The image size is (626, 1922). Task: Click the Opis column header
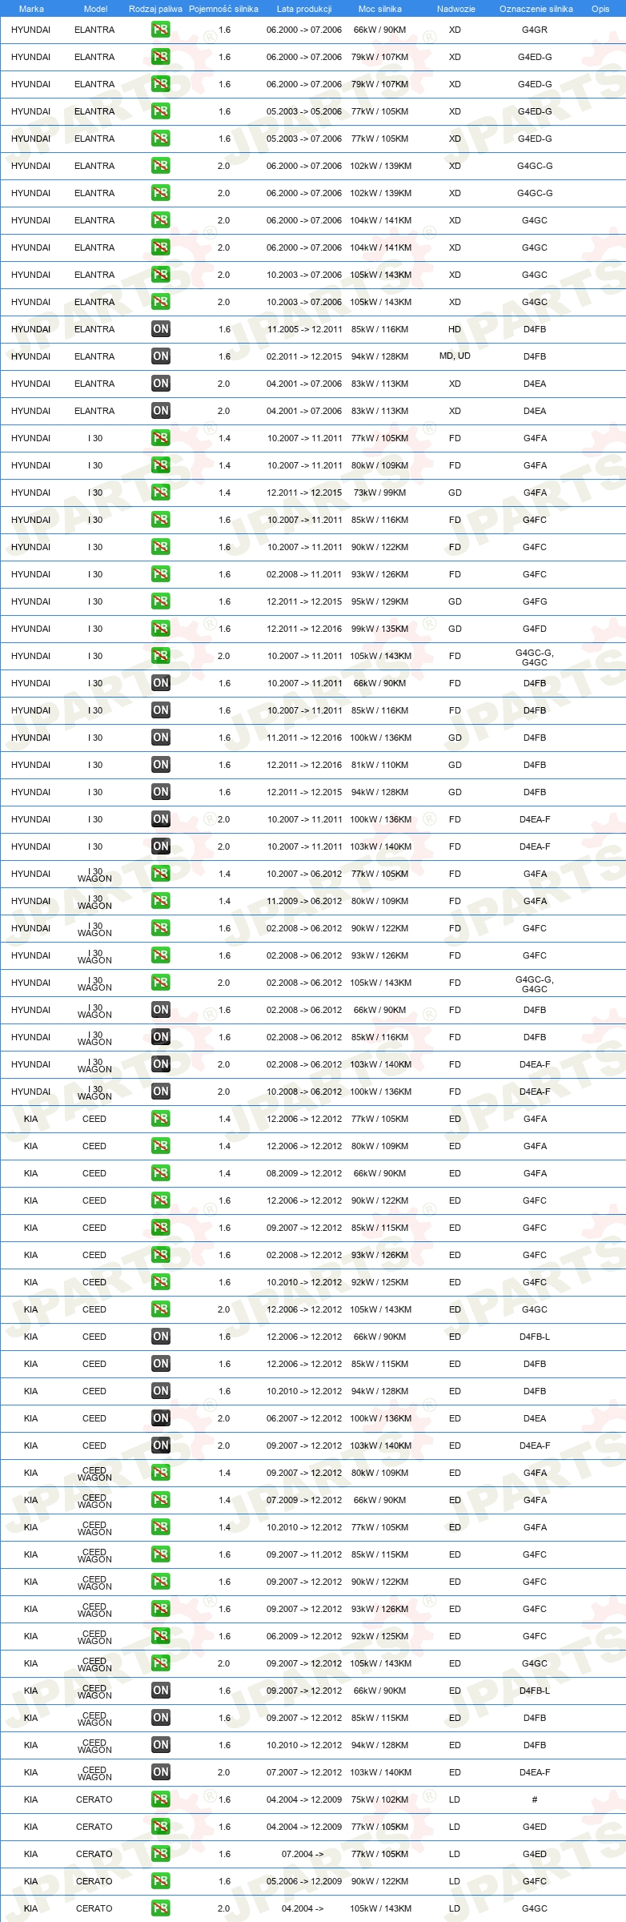click(600, 9)
